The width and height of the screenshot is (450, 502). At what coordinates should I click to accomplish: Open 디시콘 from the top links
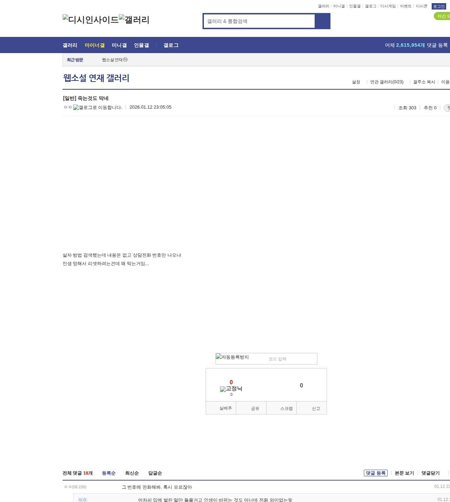(x=422, y=6)
